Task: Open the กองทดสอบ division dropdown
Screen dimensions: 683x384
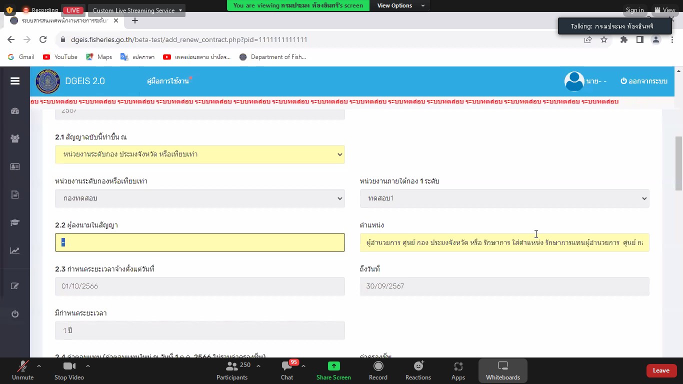Action: tap(199, 198)
